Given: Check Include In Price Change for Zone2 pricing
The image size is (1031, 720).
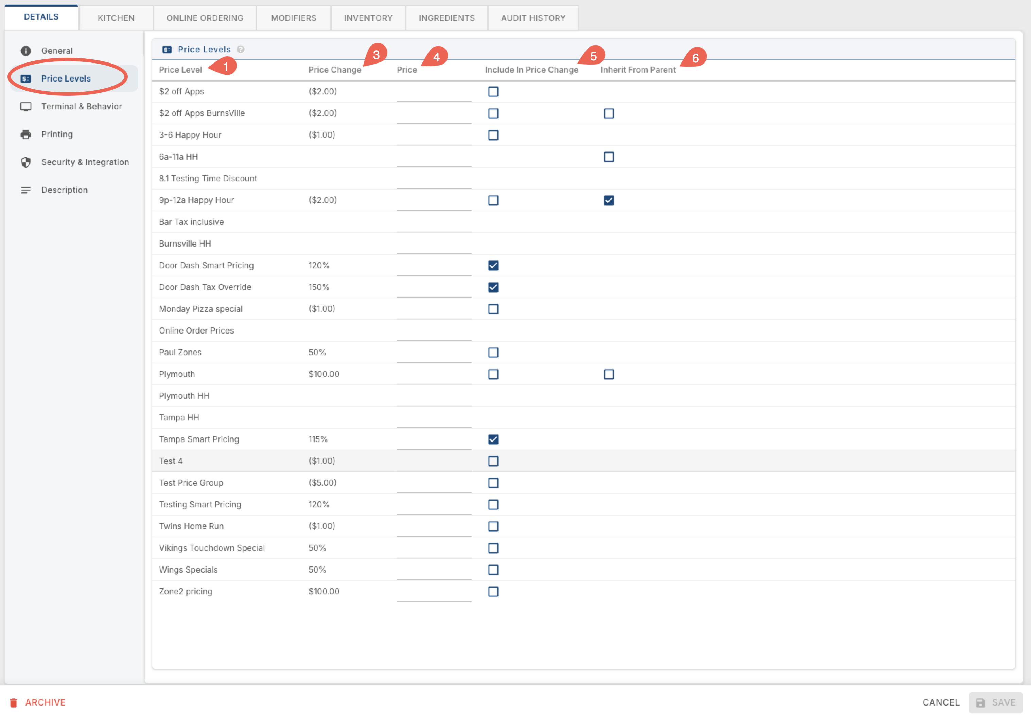Looking at the screenshot, I should pos(493,592).
